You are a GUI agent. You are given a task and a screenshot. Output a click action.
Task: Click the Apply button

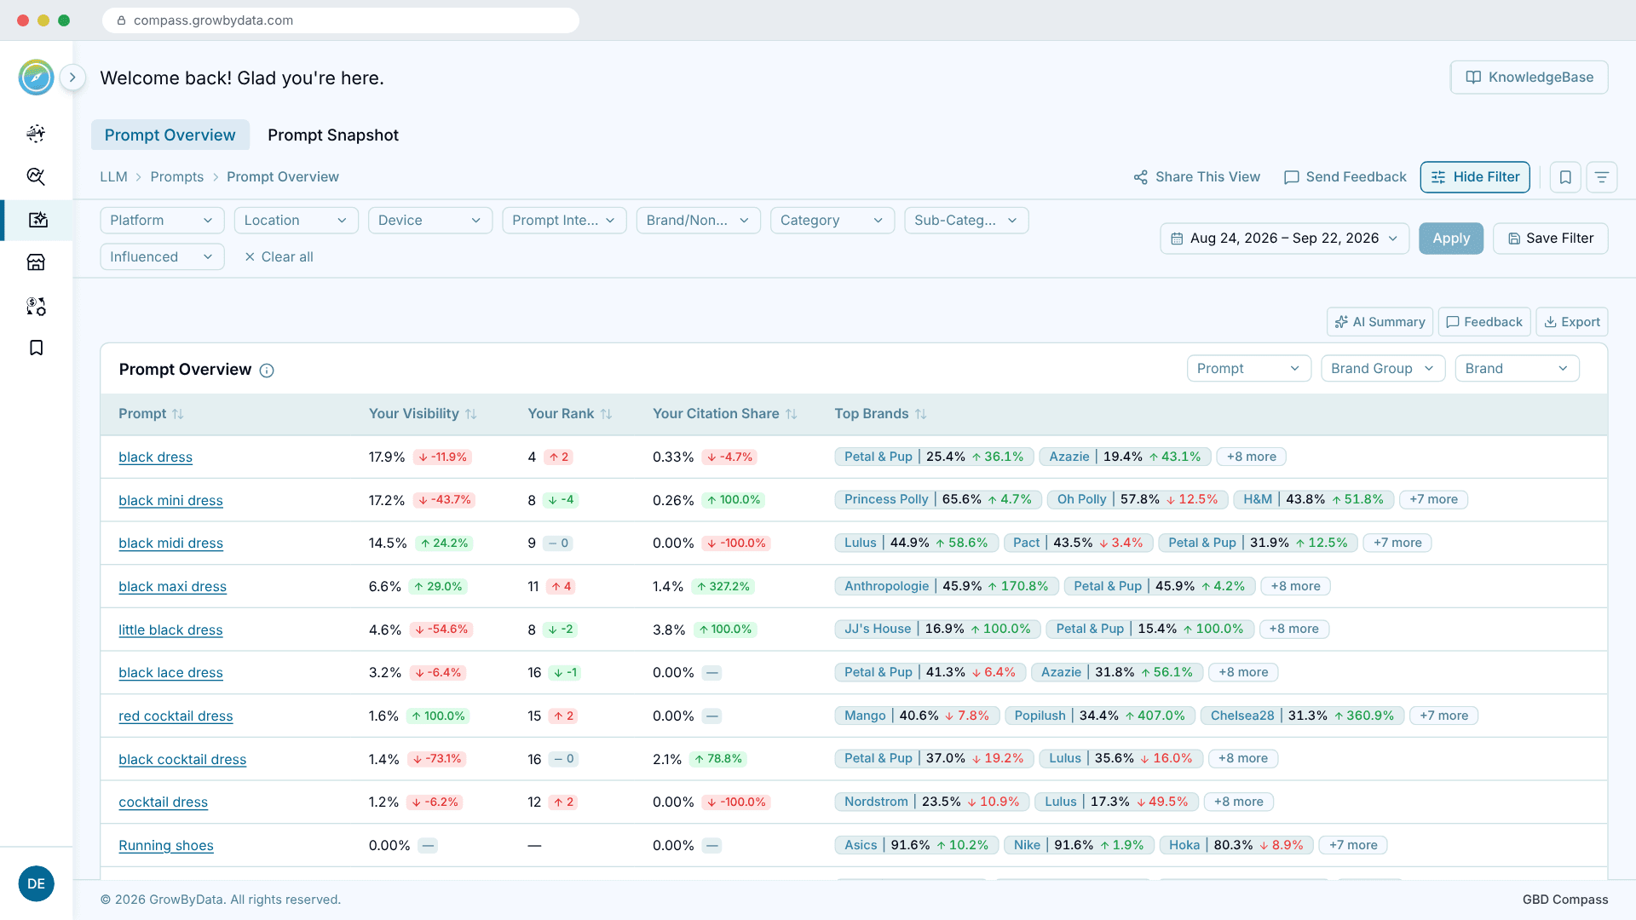coord(1451,239)
